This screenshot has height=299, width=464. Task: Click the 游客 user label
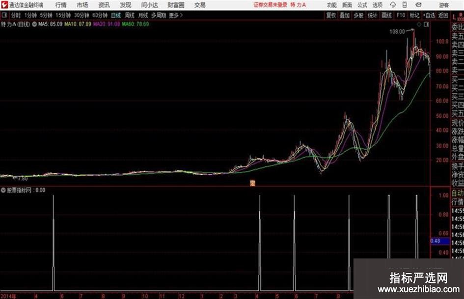[x=443, y=5]
